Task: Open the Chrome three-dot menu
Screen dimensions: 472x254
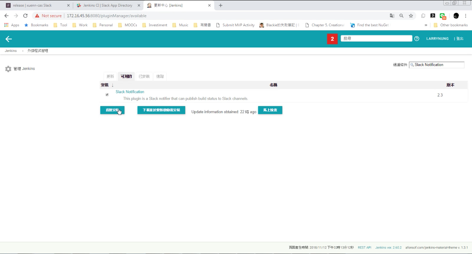Action: pos(466,16)
